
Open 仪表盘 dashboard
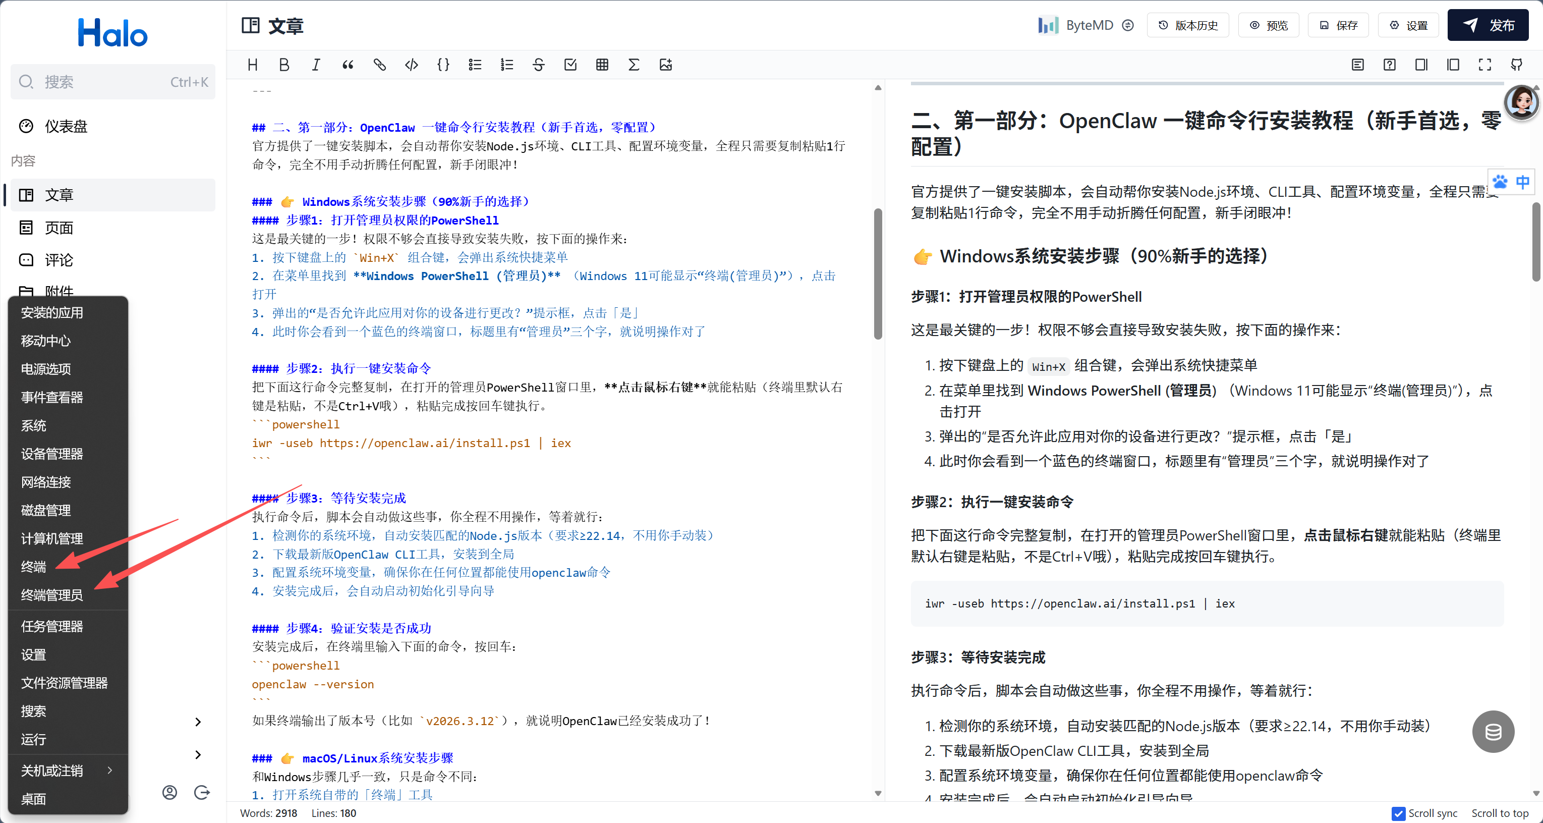pyautogui.click(x=112, y=127)
